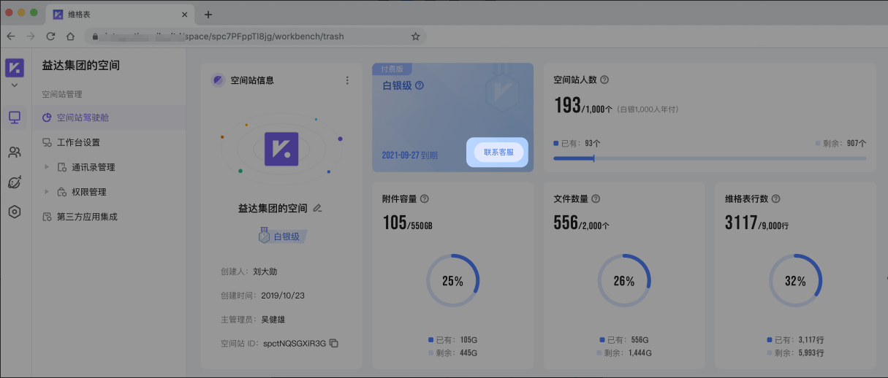Click the help icon beside 白银级
The width and height of the screenshot is (888, 378).
coord(420,85)
